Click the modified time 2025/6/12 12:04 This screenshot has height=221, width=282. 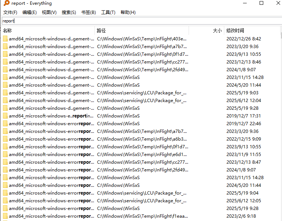[x=244, y=101]
